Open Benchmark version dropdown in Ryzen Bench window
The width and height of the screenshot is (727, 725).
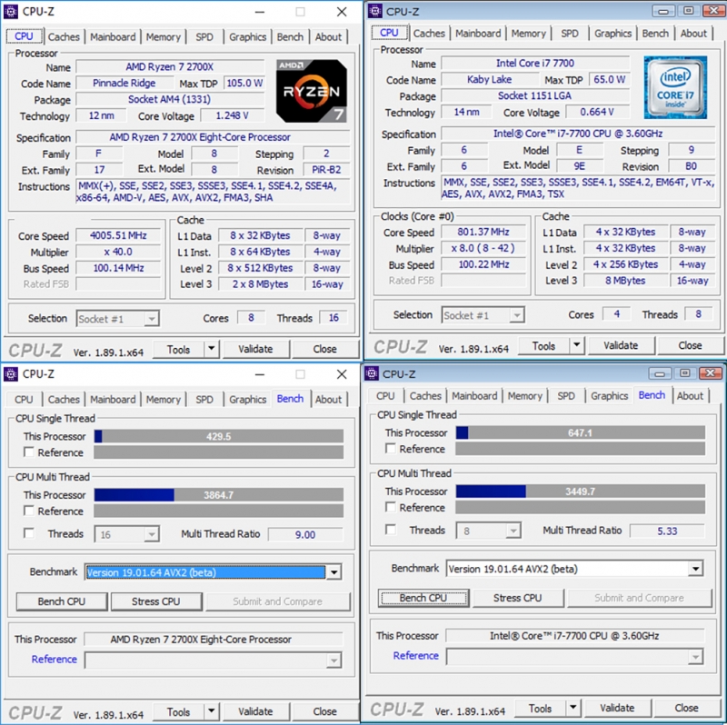coord(334,572)
